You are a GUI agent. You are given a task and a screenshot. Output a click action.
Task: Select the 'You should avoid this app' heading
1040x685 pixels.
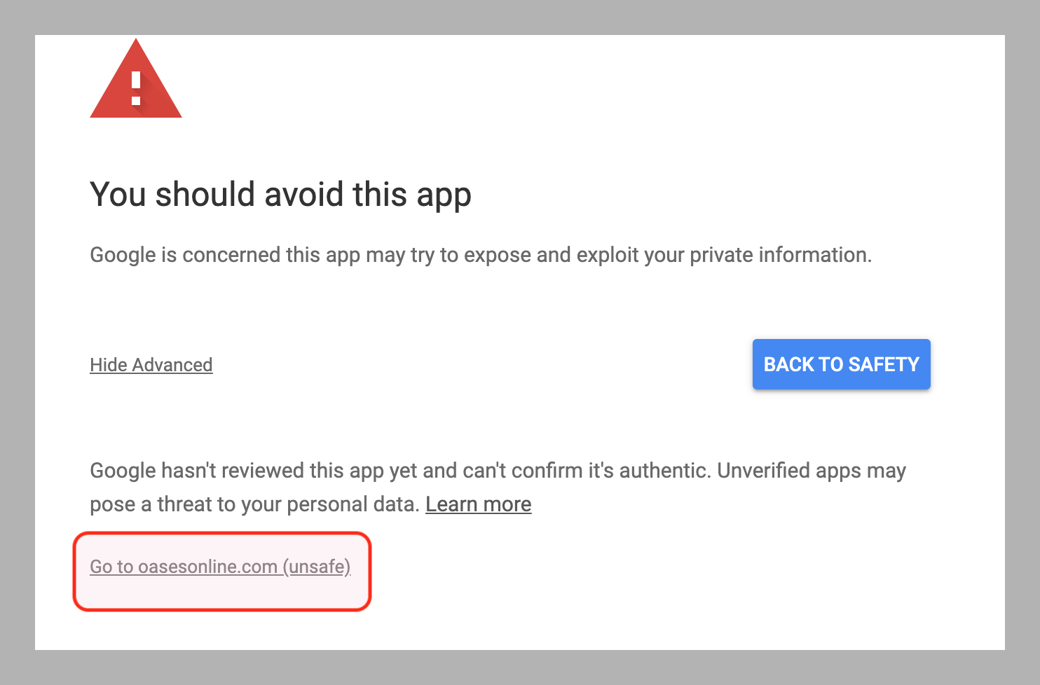(280, 195)
